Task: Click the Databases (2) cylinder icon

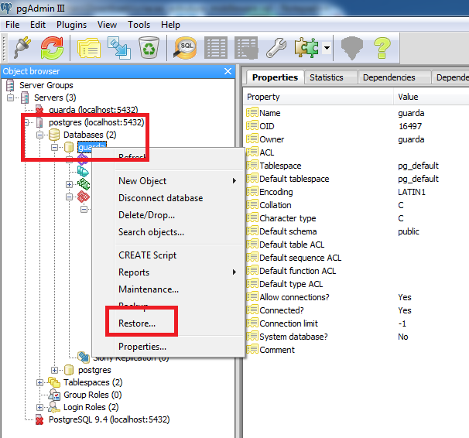Action: point(54,135)
